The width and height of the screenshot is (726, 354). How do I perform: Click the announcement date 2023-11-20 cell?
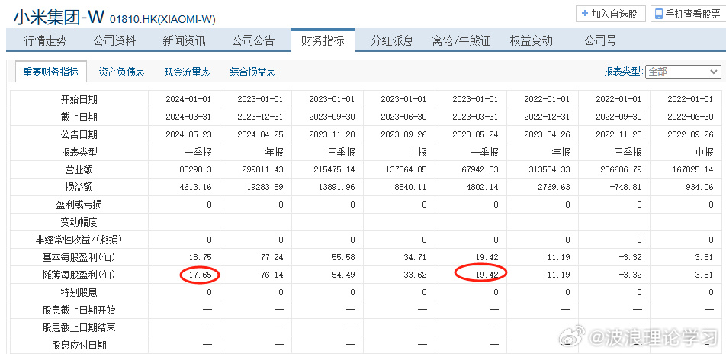click(332, 134)
